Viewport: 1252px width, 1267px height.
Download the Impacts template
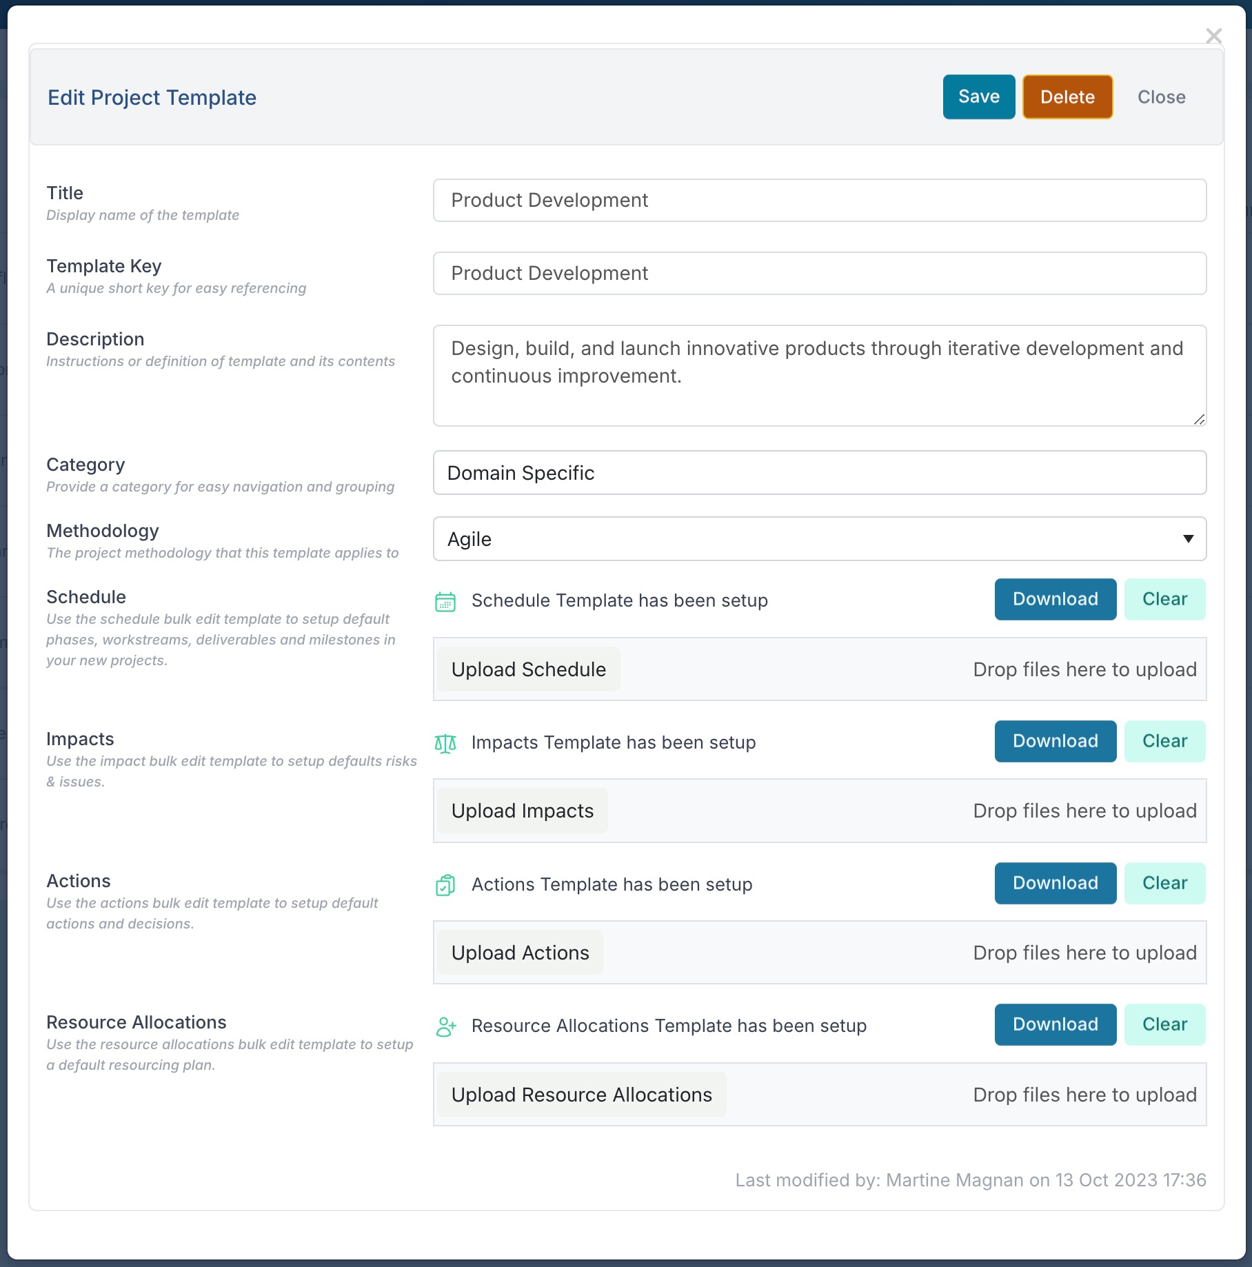coord(1056,741)
